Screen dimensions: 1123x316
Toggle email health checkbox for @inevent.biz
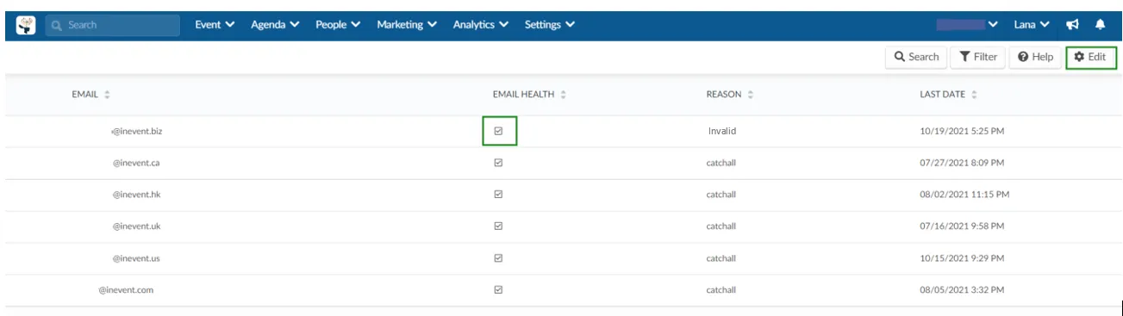(x=498, y=131)
